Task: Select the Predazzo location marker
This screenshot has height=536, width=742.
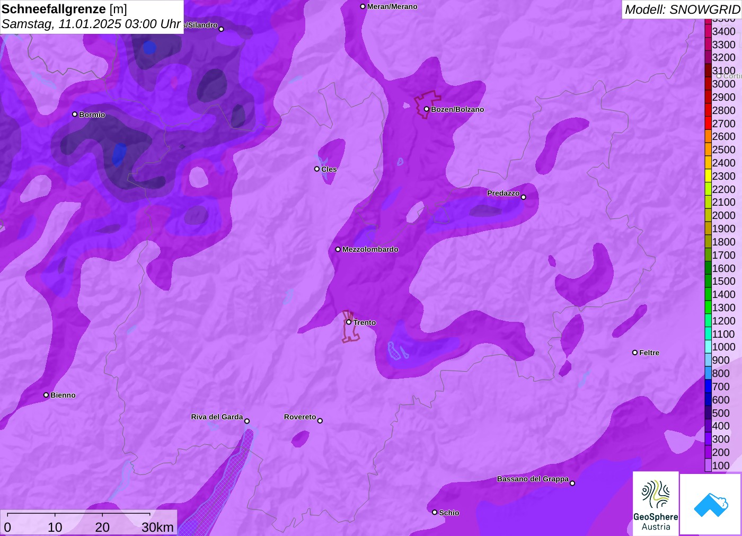Action: [x=524, y=197]
